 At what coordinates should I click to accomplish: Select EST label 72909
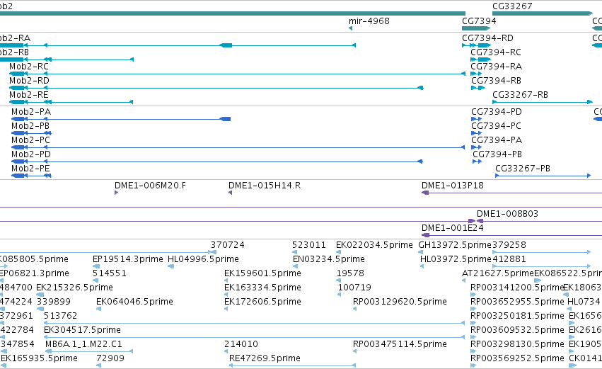(x=110, y=359)
